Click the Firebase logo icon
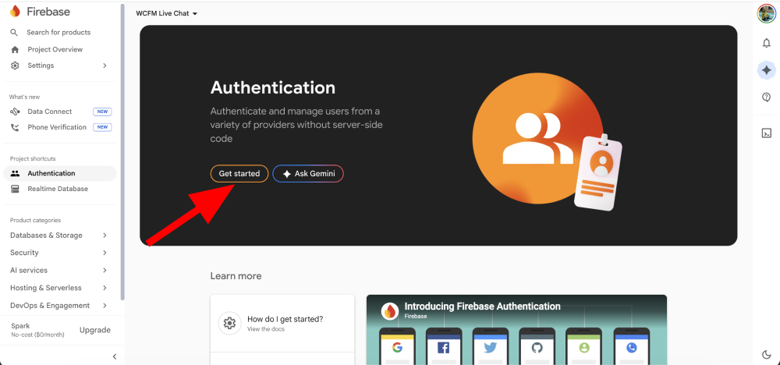The height and width of the screenshot is (365, 780). pyautogui.click(x=15, y=12)
